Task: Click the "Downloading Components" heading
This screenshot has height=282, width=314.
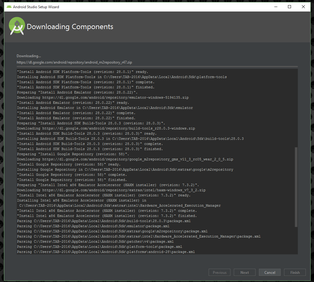Action: (x=70, y=27)
